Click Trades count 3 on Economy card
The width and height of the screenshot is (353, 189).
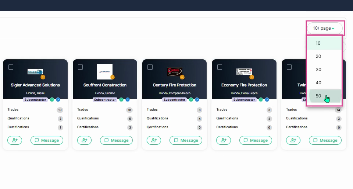click(x=269, y=110)
